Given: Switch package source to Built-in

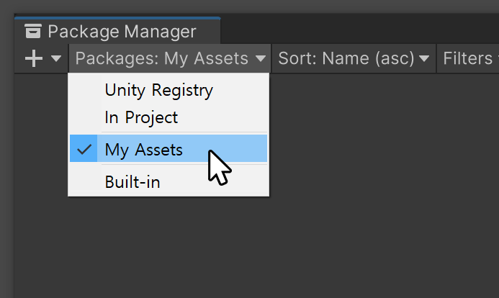Looking at the screenshot, I should [132, 182].
